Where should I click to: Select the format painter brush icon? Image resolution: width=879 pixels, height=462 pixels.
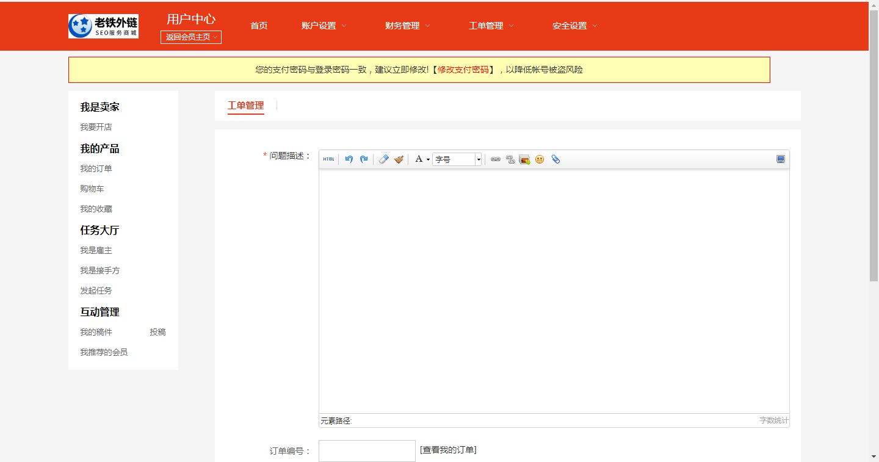[399, 159]
